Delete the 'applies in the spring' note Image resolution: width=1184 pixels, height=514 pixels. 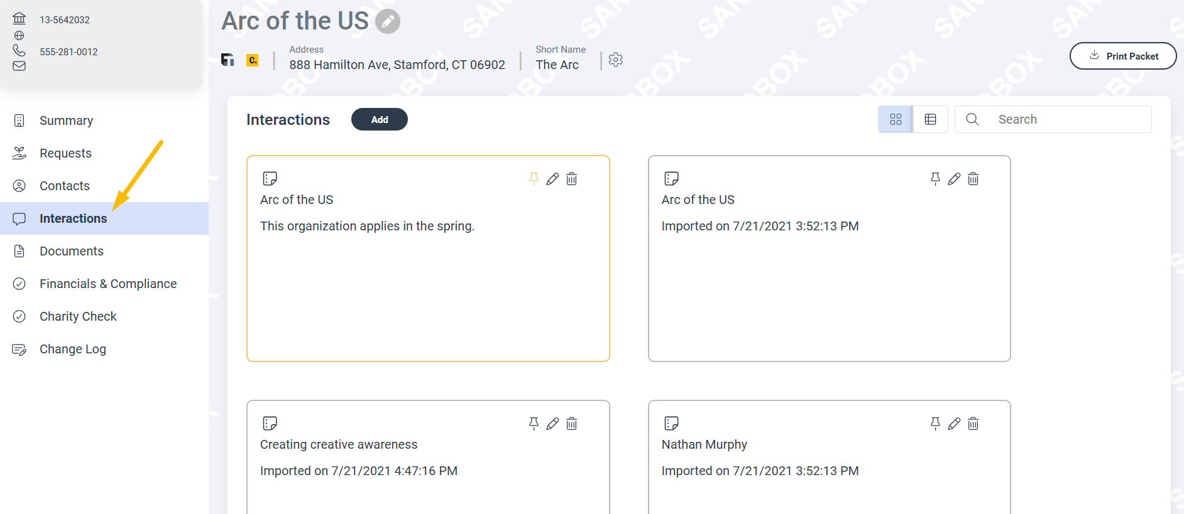[572, 179]
